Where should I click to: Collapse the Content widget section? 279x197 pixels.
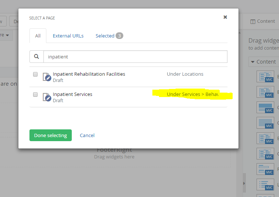pos(264,62)
